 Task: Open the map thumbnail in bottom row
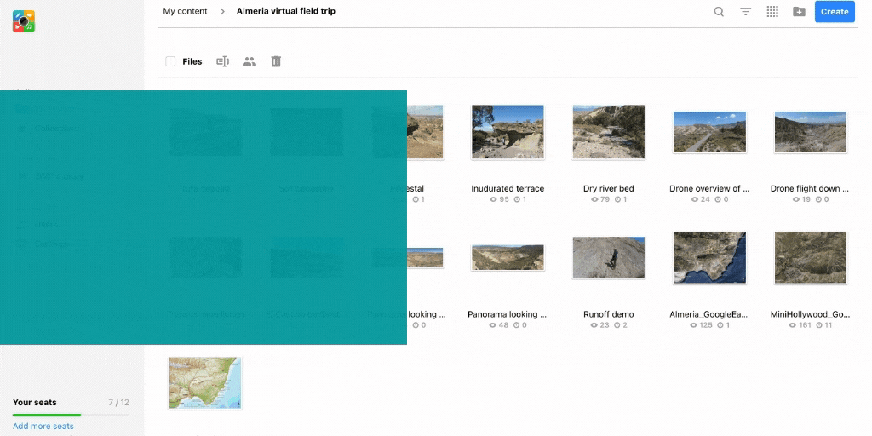[205, 383]
